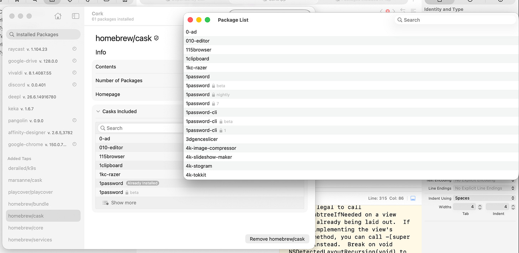The width and height of the screenshot is (519, 253).
Task: Click 1password marked Already Installed in Cork
Action: pos(140,183)
